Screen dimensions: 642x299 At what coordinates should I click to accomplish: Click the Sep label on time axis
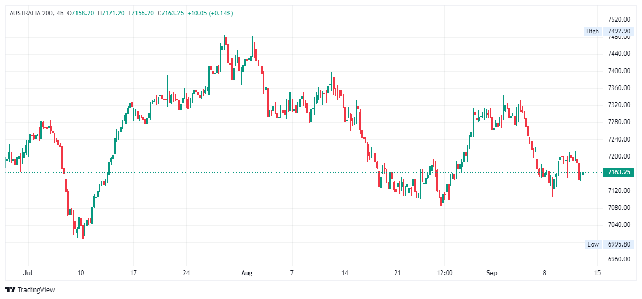[x=492, y=273]
